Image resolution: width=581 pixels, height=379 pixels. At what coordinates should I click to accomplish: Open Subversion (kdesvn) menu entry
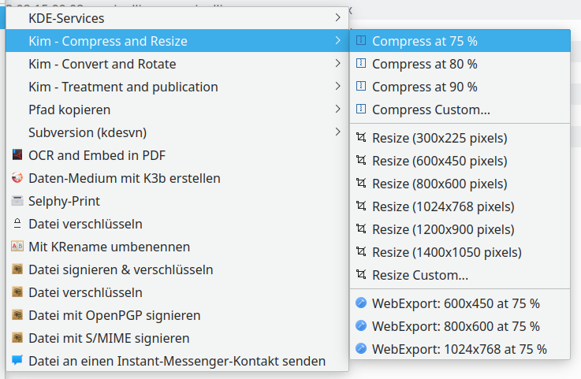(177, 132)
